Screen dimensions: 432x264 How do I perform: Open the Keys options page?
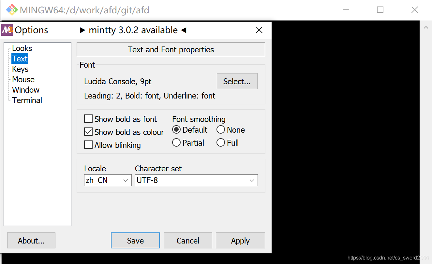pos(20,69)
